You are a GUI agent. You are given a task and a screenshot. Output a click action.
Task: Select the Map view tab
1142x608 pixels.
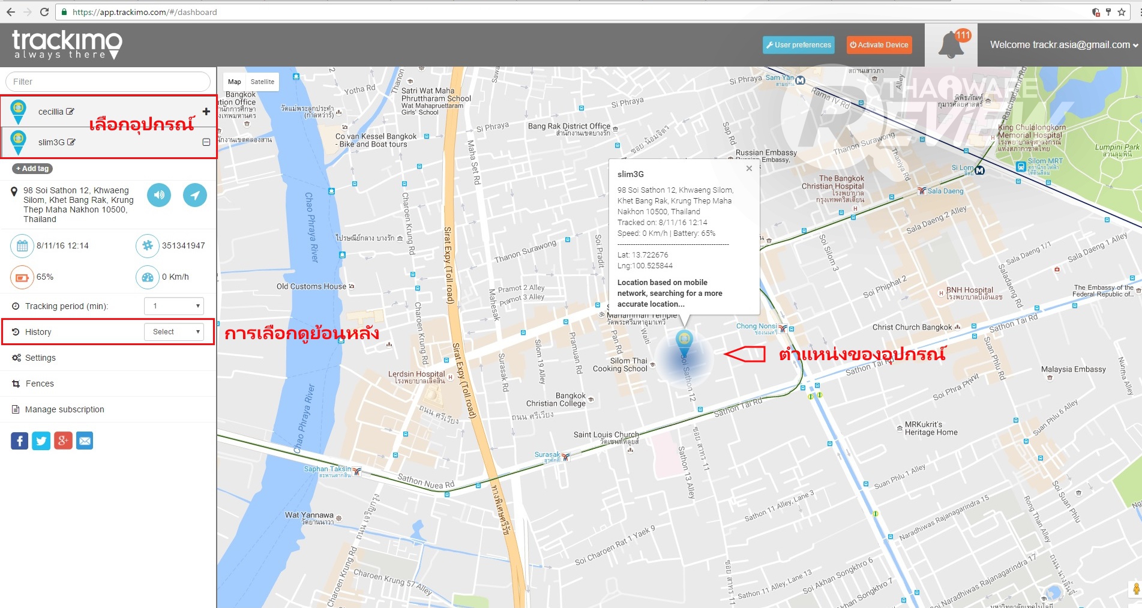coord(235,82)
